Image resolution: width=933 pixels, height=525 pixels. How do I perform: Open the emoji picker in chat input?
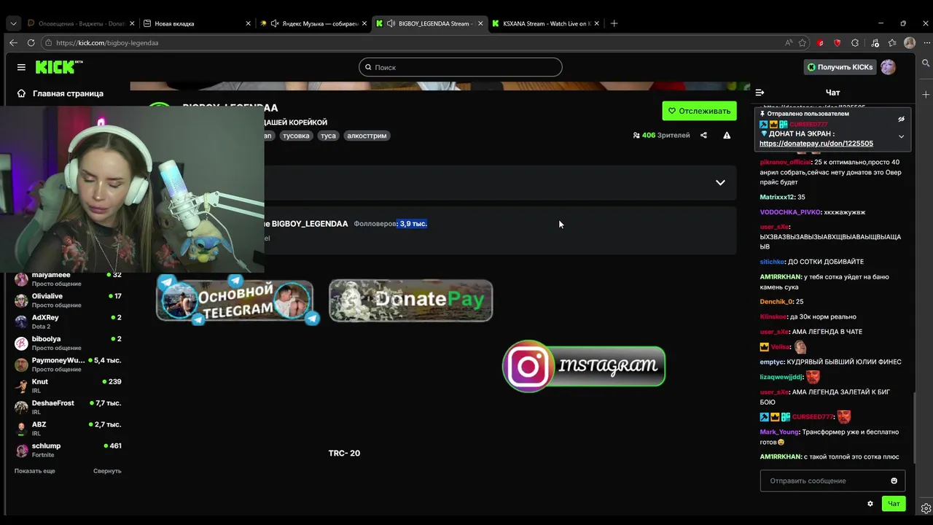894,481
